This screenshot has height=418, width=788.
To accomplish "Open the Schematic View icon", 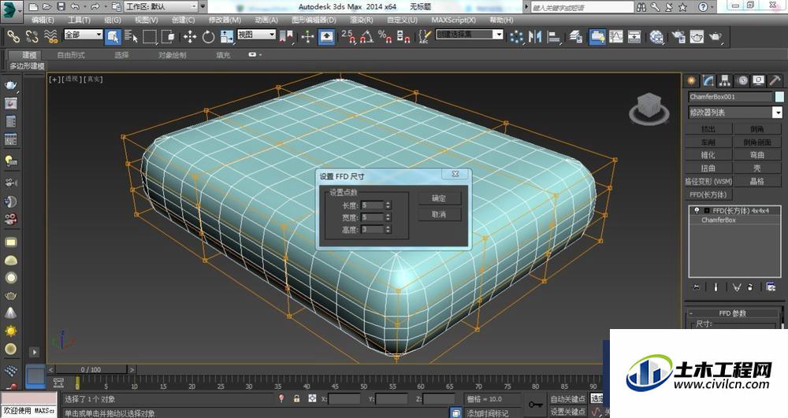I will (x=634, y=37).
